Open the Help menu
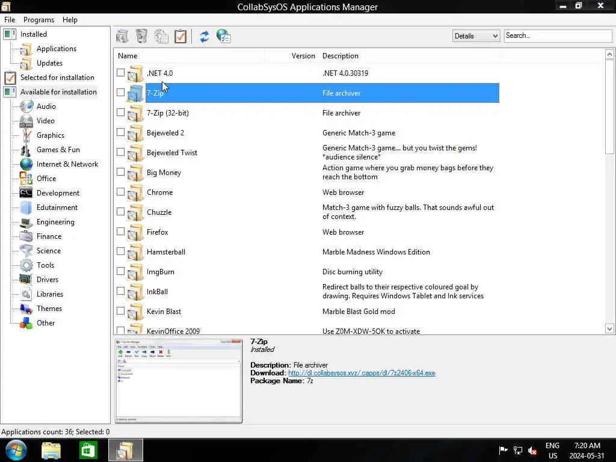The image size is (616, 462). point(70,20)
